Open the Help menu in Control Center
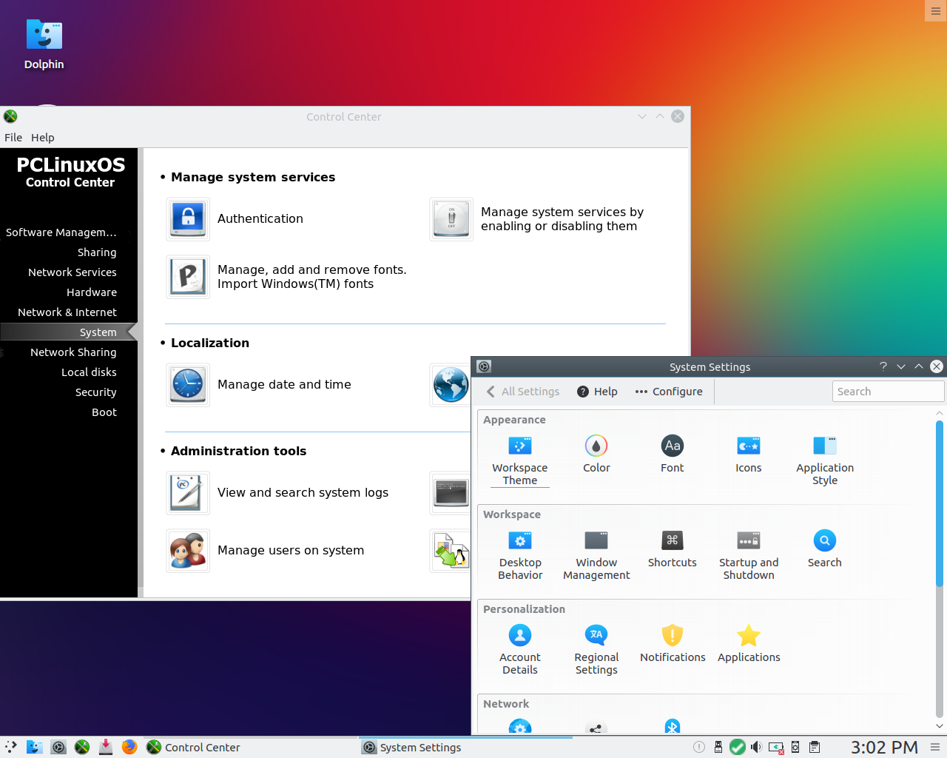947x758 pixels. click(43, 138)
